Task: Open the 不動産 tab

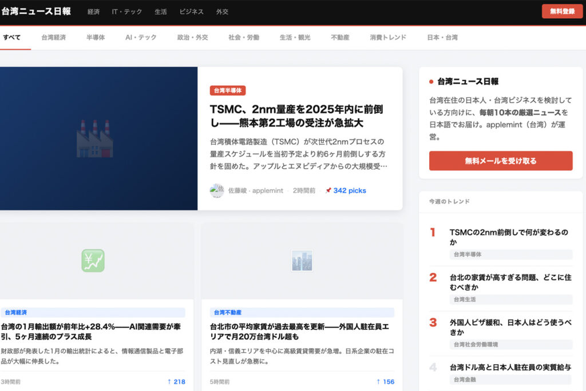Action: (340, 38)
